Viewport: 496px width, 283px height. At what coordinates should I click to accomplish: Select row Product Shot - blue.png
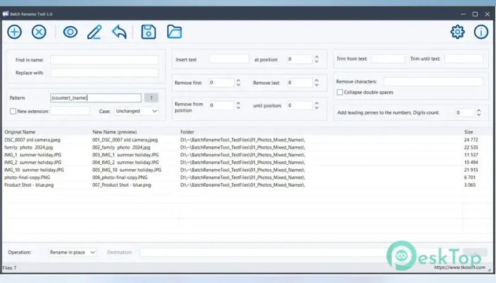click(x=247, y=185)
